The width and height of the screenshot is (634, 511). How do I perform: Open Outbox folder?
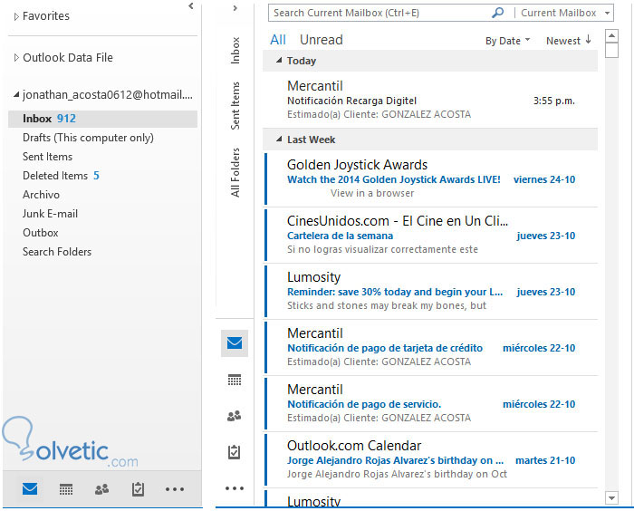[x=41, y=233]
